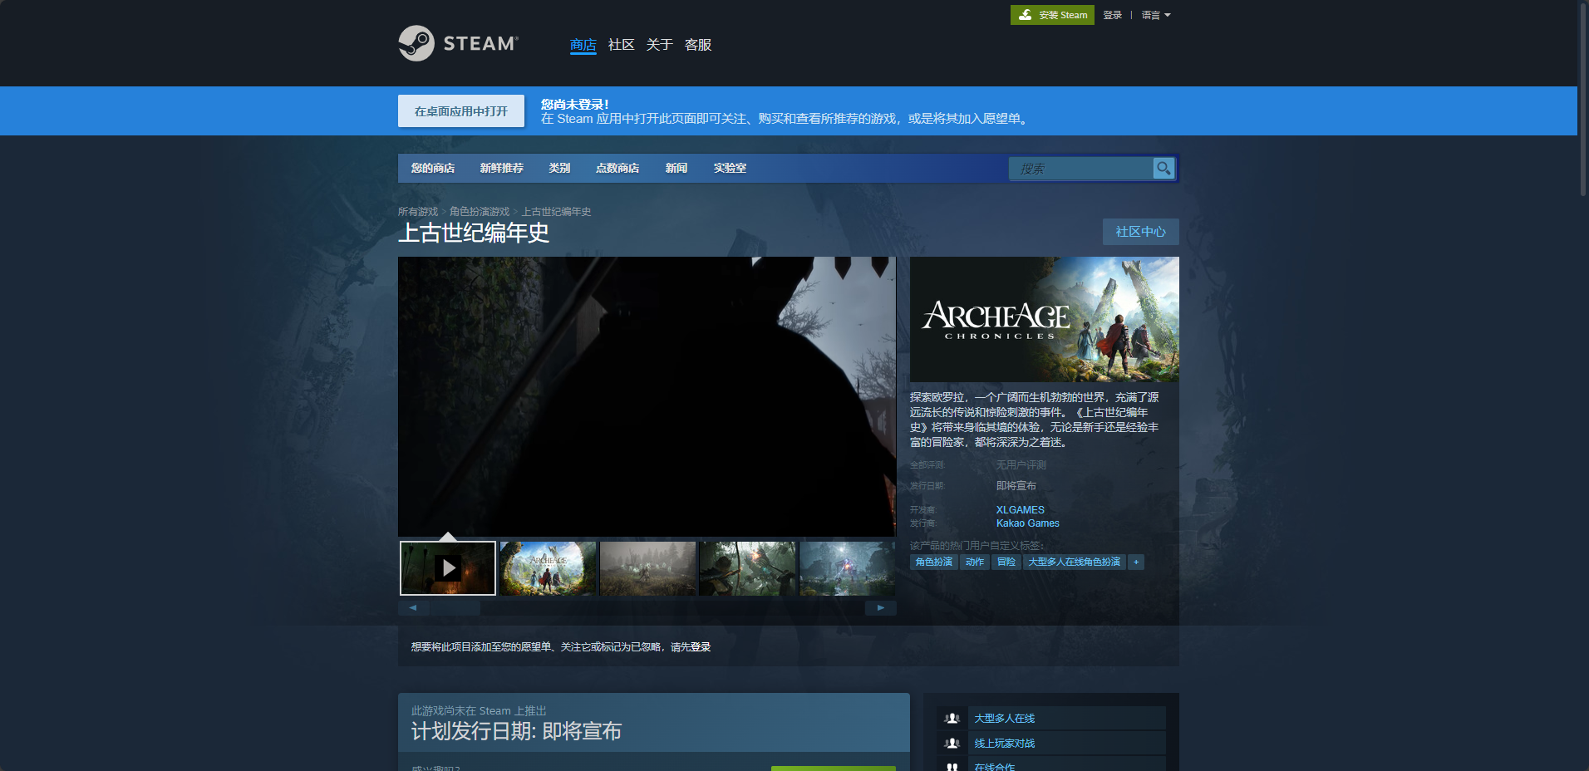The image size is (1589, 771).
Task: Open the 关于 about menu
Action: coord(659,45)
